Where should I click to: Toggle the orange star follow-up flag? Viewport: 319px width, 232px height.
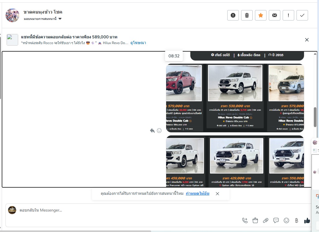coord(260,15)
